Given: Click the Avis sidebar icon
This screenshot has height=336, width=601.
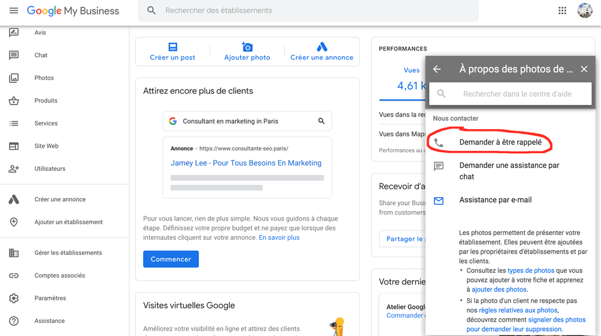Looking at the screenshot, I should click(x=14, y=32).
